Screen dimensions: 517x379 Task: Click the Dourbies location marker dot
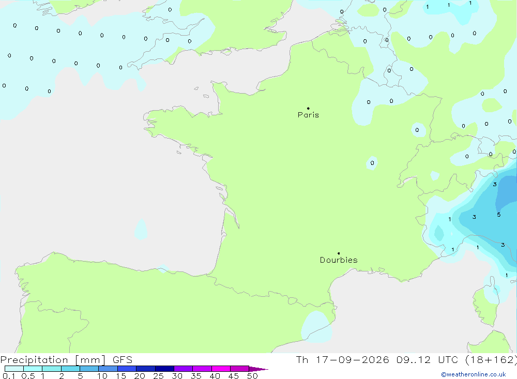[x=339, y=253]
